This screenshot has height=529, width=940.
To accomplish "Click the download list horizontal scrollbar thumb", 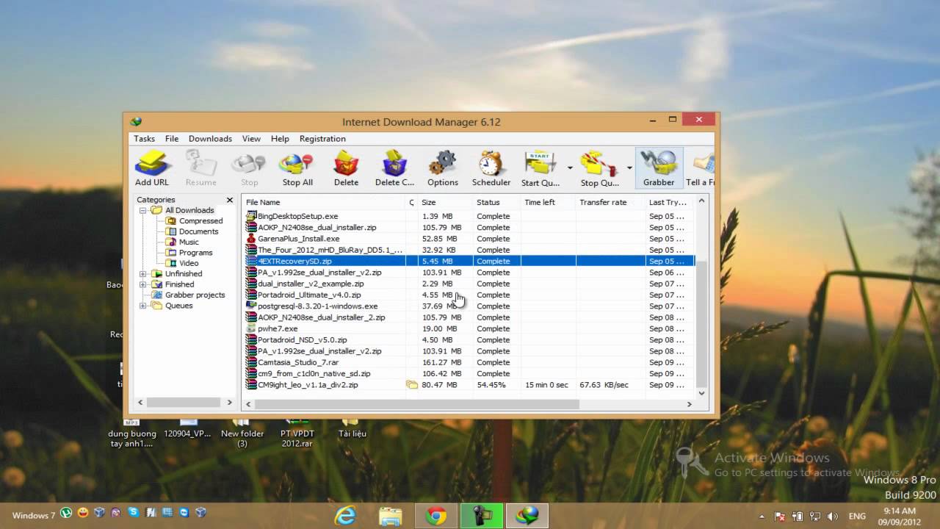I will point(417,404).
